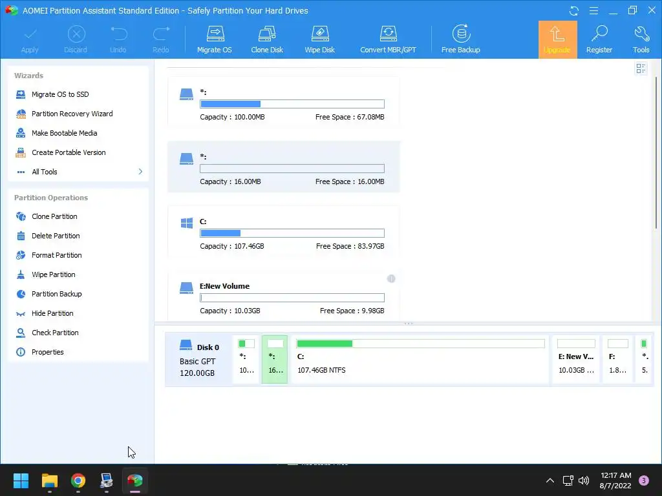The width and height of the screenshot is (662, 496).
Task: Click the AOMEI taskbar icon
Action: [x=135, y=480]
